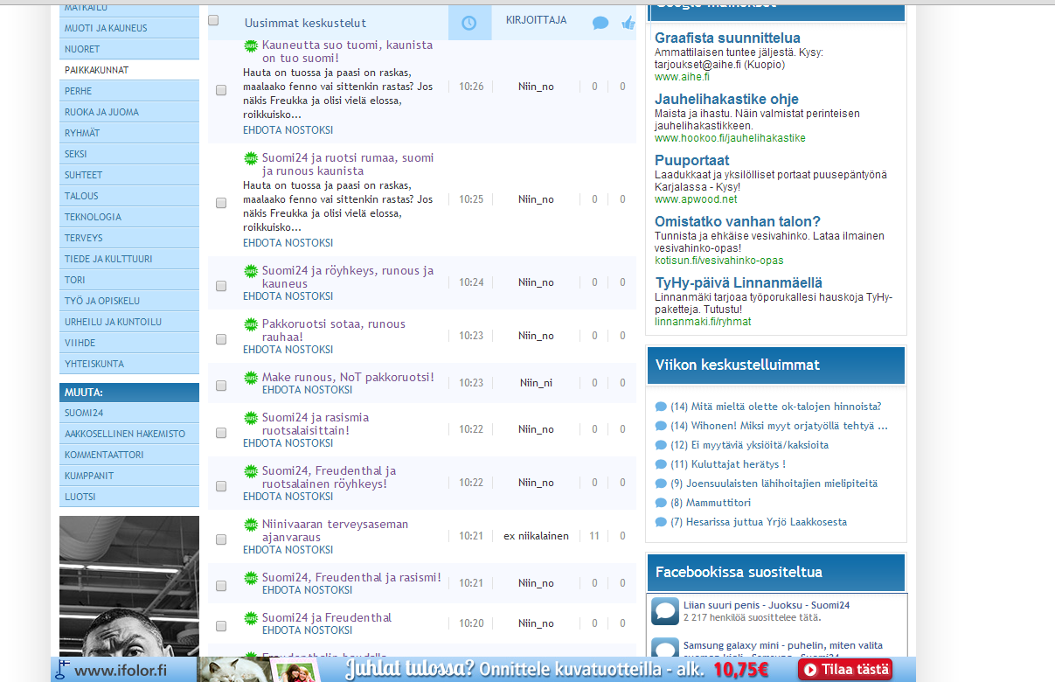Open ad 'TyHy-päivä Linnanmäellä'
Screen dimensions: 1055x682
click(x=739, y=282)
